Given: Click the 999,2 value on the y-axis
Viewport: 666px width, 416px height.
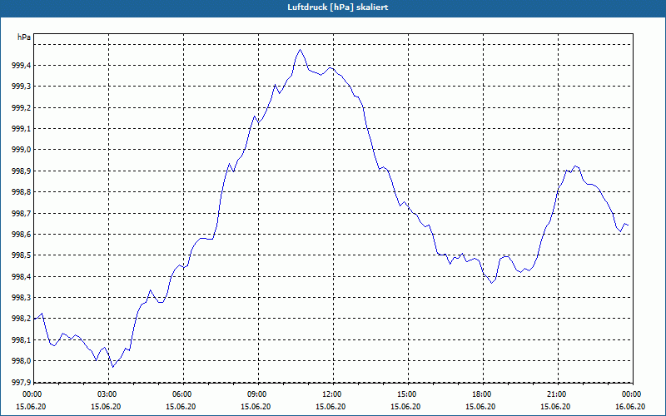Looking at the screenshot, I should click(x=22, y=108).
